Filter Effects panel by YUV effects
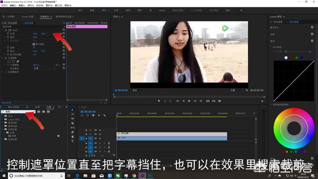Screen dimensions: 318x179 (x=48, y=111)
